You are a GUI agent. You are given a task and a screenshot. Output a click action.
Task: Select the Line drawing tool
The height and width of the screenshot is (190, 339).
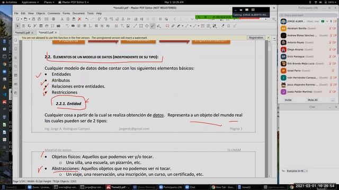click(135, 26)
